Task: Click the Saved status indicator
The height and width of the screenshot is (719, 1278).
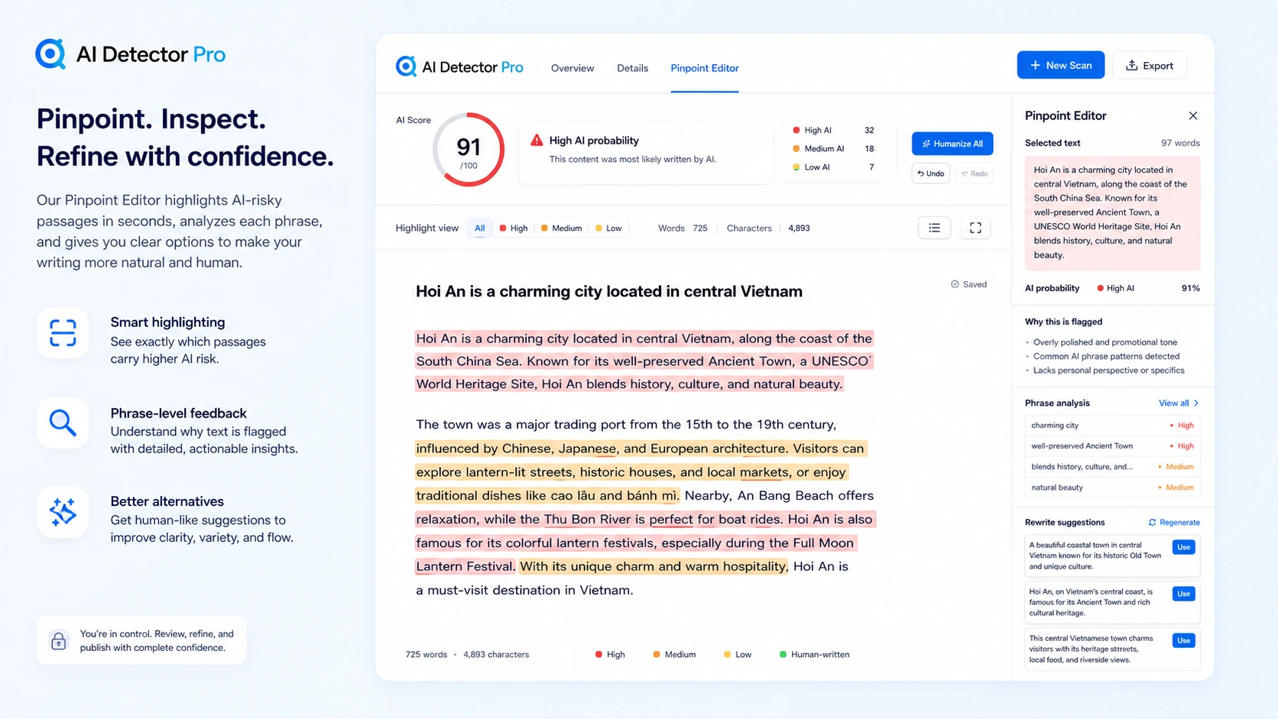Action: click(x=968, y=284)
